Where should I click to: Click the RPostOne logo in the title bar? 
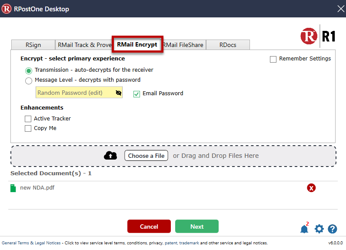click(x=7, y=9)
